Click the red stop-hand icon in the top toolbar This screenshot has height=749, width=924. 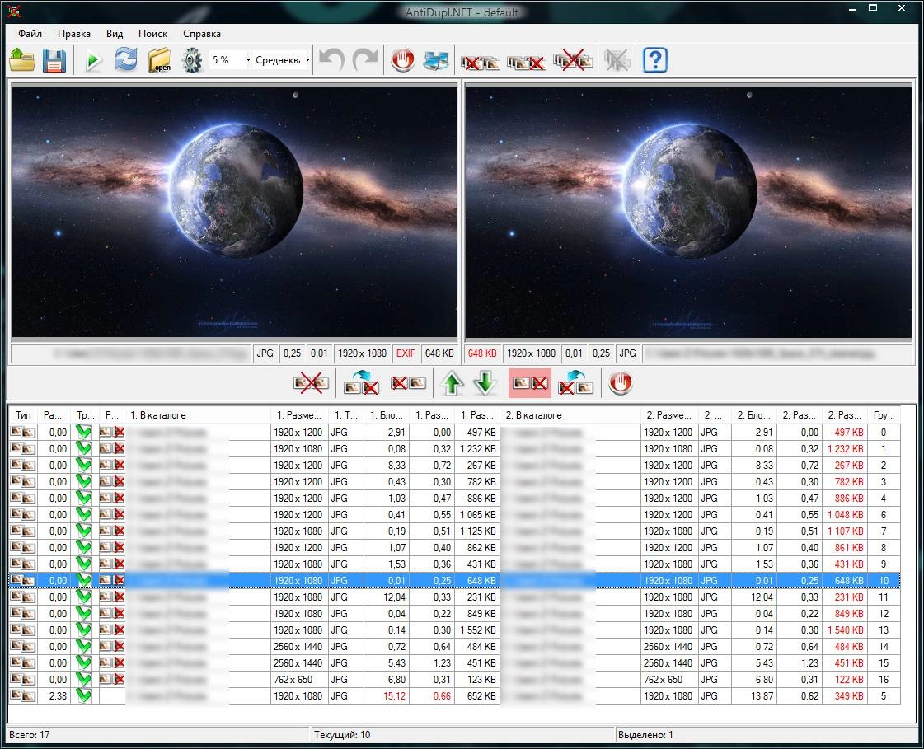[403, 60]
